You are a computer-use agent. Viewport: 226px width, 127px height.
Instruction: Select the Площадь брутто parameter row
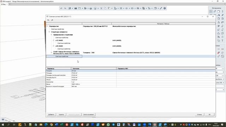[131, 78]
